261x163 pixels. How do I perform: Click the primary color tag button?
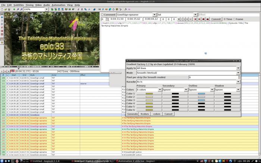click(195, 19)
